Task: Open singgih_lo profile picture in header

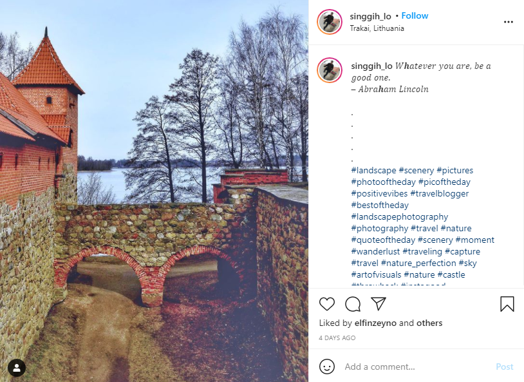Action: [330, 22]
